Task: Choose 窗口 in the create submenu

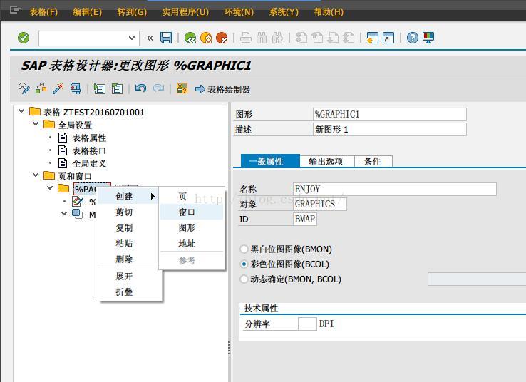Action: (x=192, y=212)
